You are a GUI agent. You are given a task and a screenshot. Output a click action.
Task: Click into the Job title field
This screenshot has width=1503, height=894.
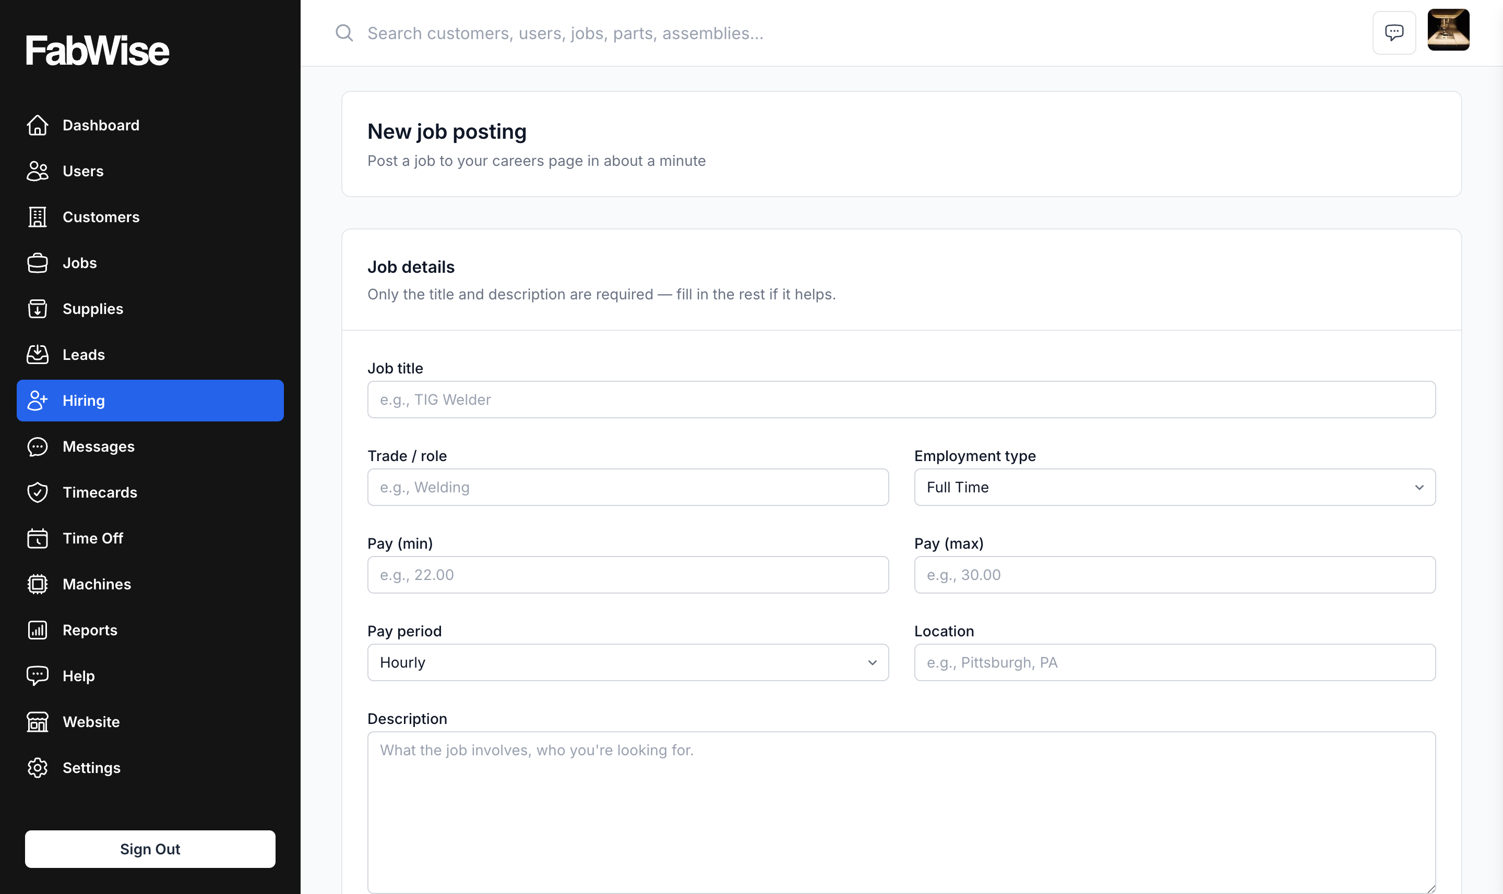902,400
